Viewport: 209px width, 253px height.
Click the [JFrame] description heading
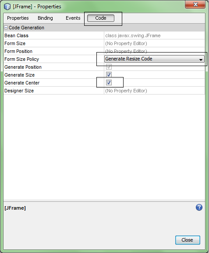pos(15,208)
